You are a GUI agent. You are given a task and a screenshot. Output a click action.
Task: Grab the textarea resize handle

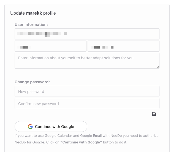coord(158,67)
